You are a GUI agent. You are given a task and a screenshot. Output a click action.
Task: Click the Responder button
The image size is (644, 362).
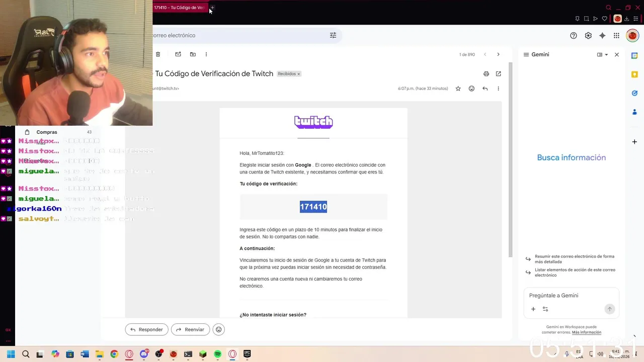coord(147,329)
